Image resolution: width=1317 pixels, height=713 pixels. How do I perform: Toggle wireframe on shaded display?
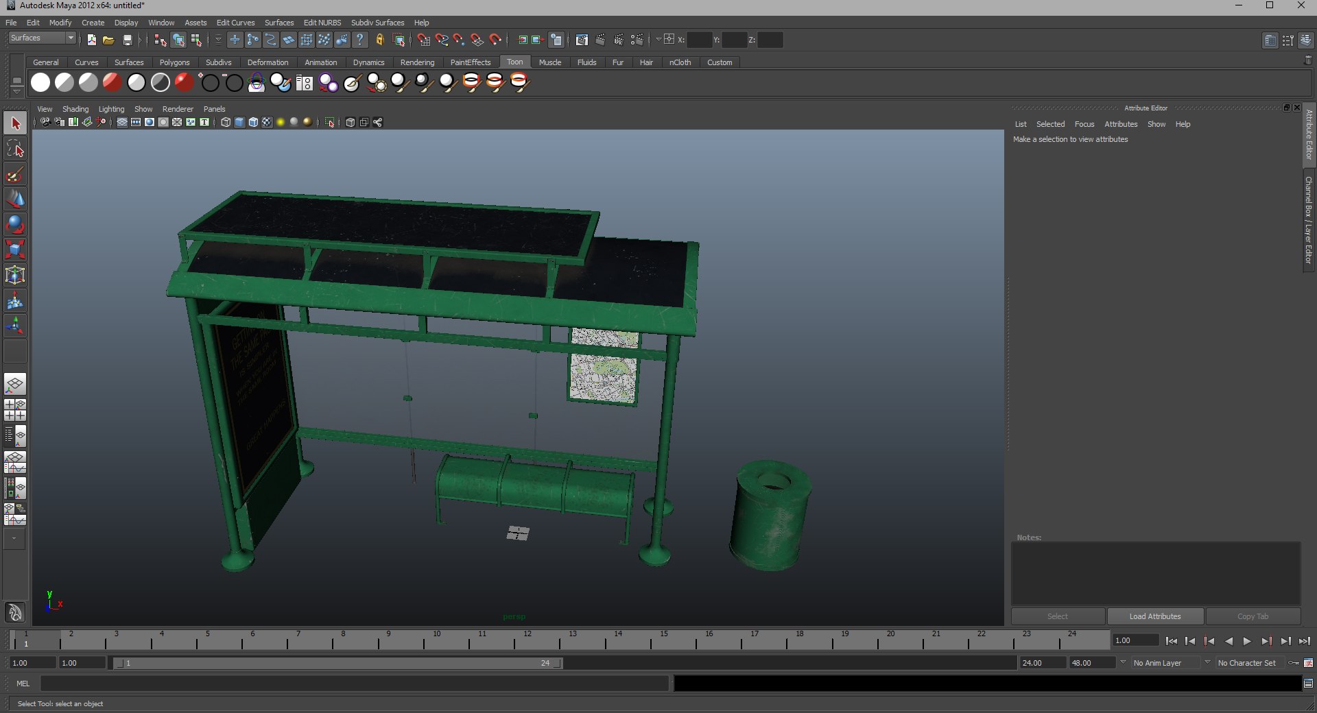(x=253, y=122)
